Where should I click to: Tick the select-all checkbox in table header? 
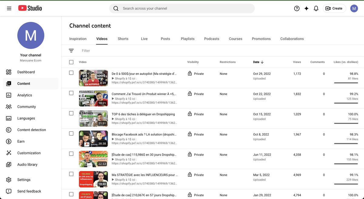tap(71, 62)
